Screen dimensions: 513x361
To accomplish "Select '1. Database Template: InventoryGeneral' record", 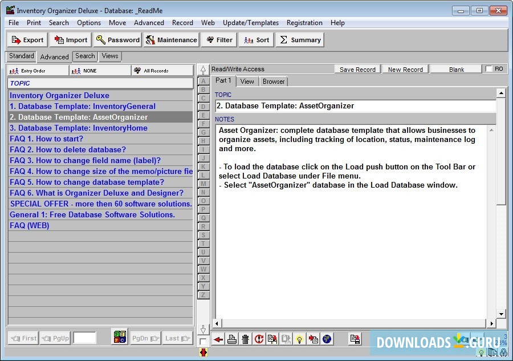I will tap(101, 107).
